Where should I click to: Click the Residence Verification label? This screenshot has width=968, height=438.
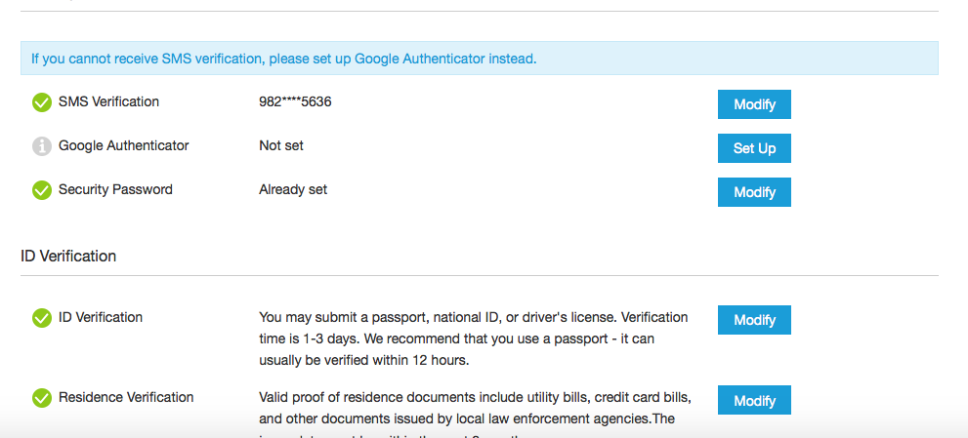tap(126, 397)
